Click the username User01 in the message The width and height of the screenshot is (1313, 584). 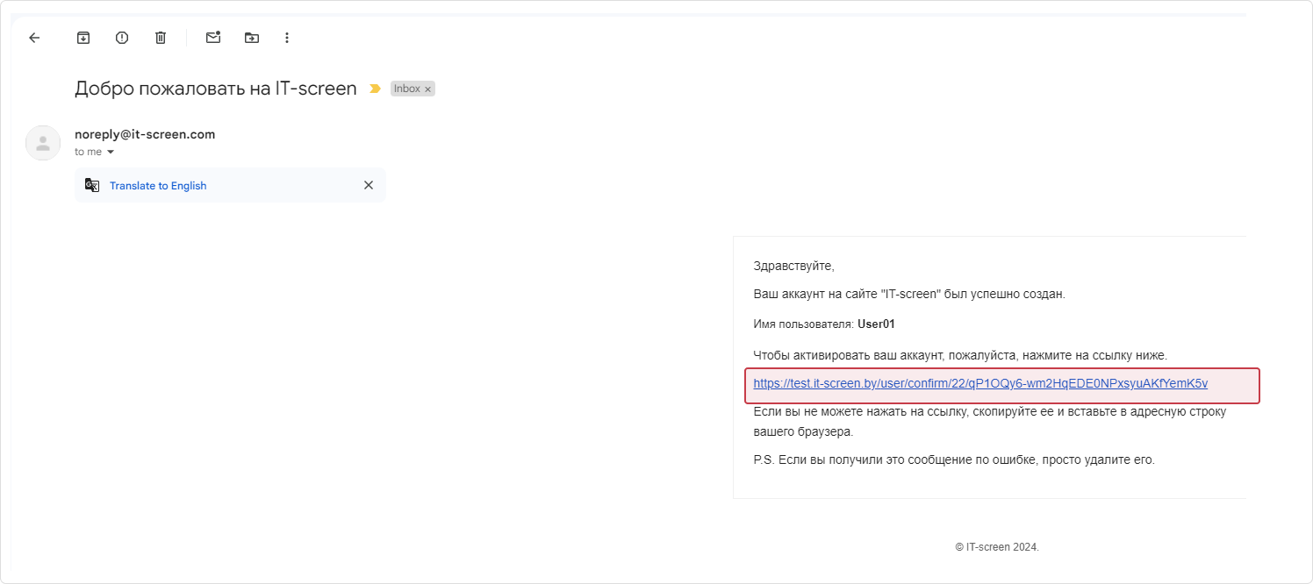pyautogui.click(x=876, y=324)
